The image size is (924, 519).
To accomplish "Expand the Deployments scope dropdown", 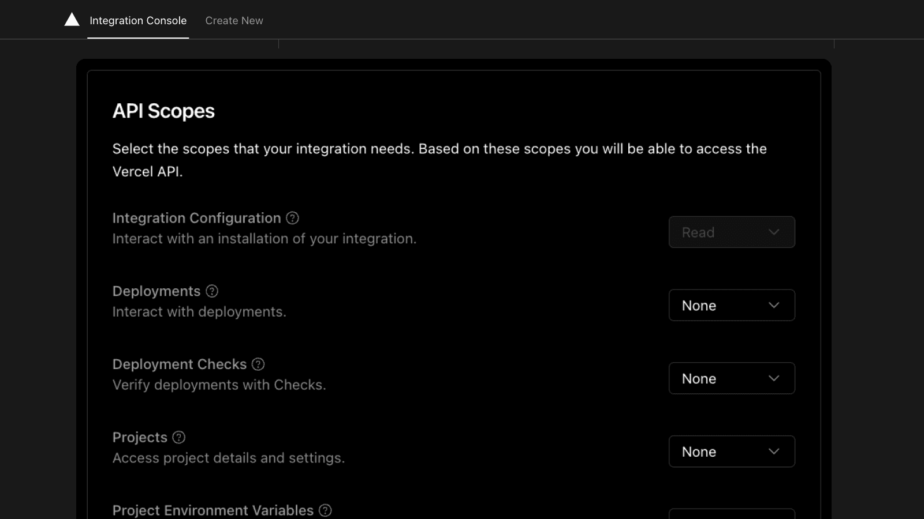I will tap(731, 305).
